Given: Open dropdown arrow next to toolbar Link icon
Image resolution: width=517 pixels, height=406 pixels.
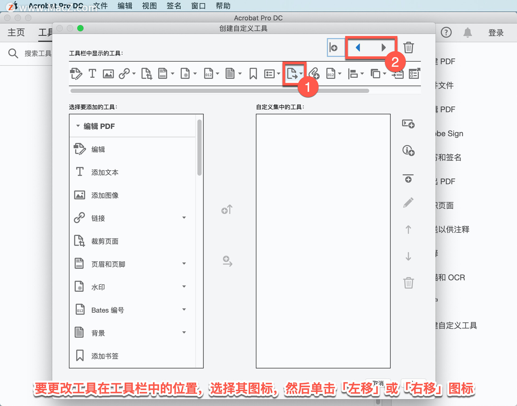Looking at the screenshot, I should pyautogui.click(x=134, y=73).
